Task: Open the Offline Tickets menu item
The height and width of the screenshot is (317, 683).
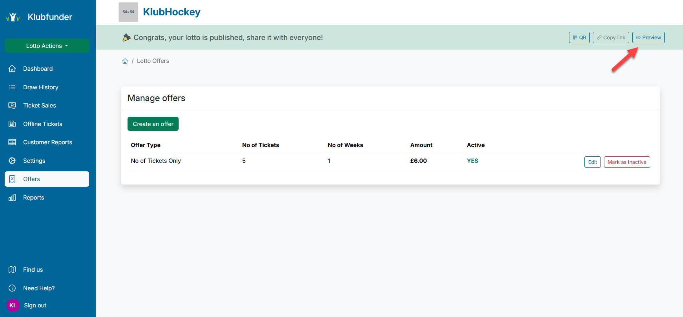Action: click(x=43, y=124)
